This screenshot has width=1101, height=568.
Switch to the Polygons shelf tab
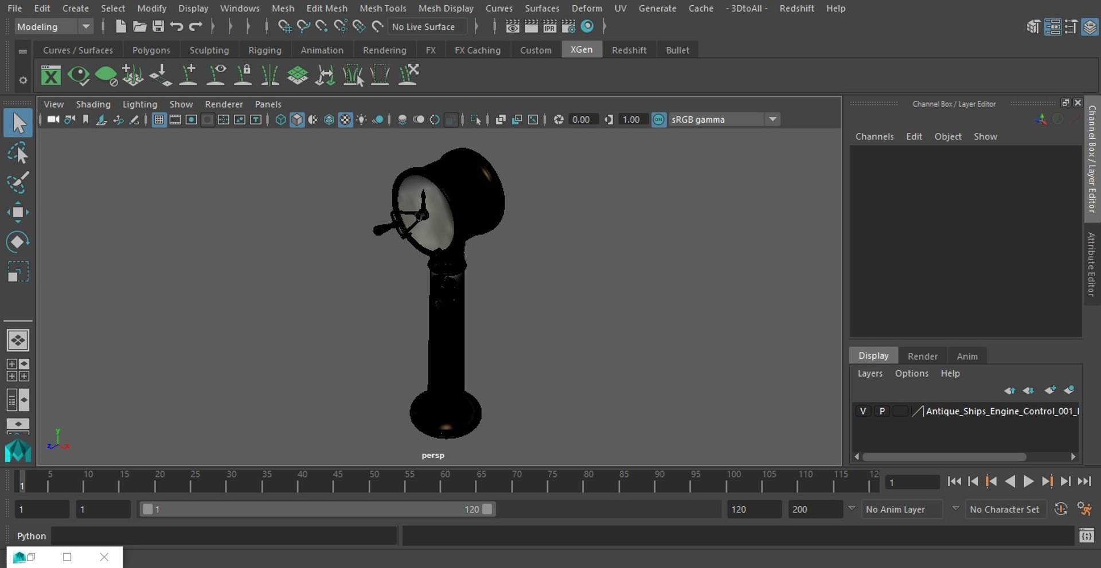[151, 50]
